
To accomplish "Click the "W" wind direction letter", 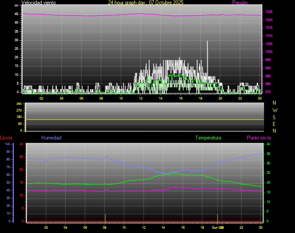I will tap(275, 110).
